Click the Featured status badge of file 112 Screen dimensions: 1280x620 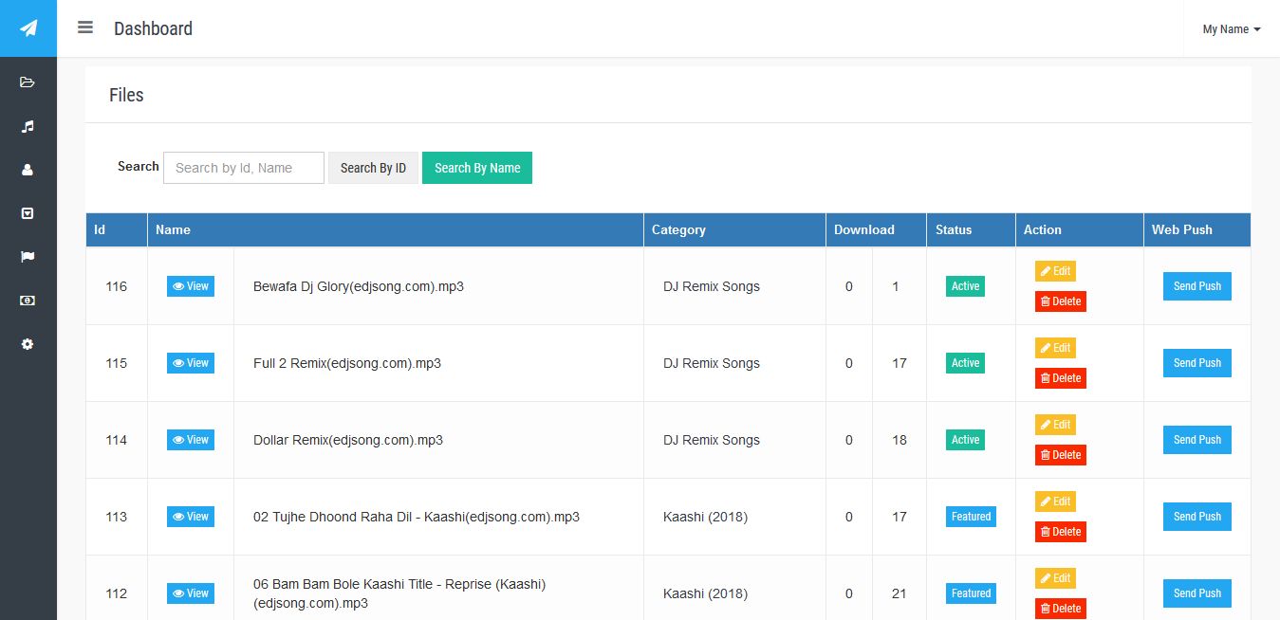(x=971, y=593)
